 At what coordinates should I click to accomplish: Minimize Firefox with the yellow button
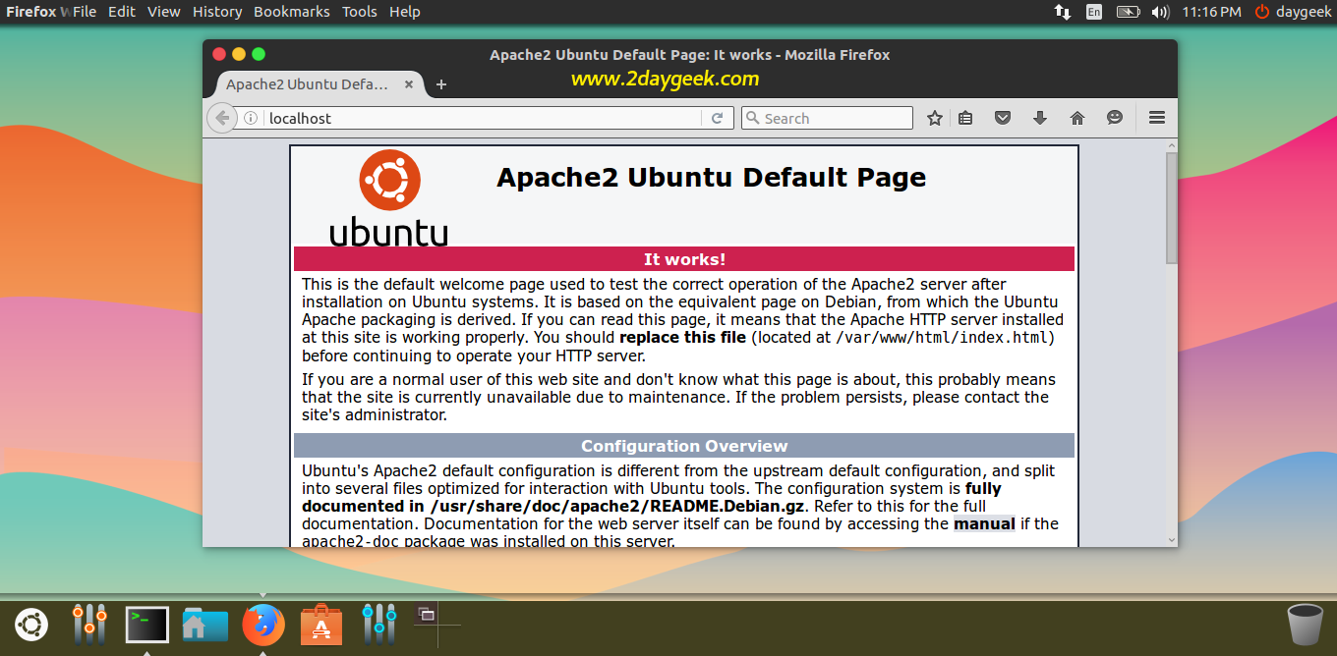[239, 54]
